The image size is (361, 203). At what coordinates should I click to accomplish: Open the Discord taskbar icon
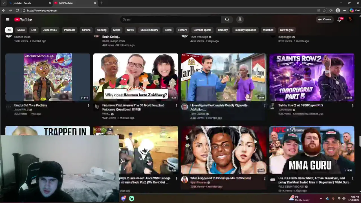click(x=123, y=198)
